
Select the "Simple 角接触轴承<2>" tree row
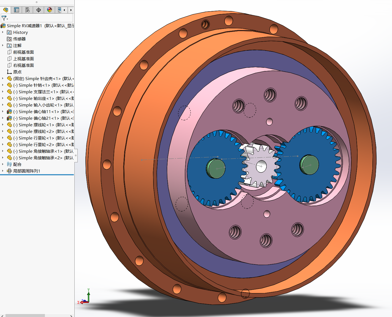coord(37,158)
